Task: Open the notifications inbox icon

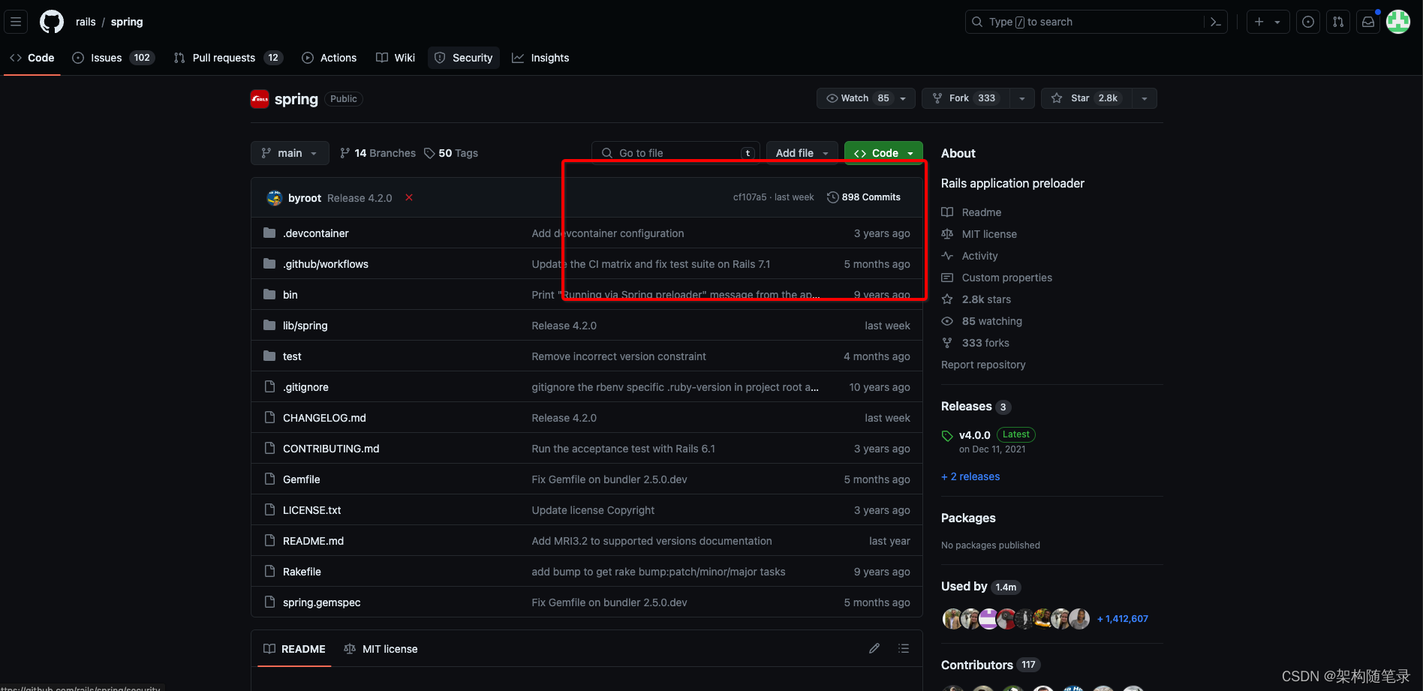Action: (1368, 22)
